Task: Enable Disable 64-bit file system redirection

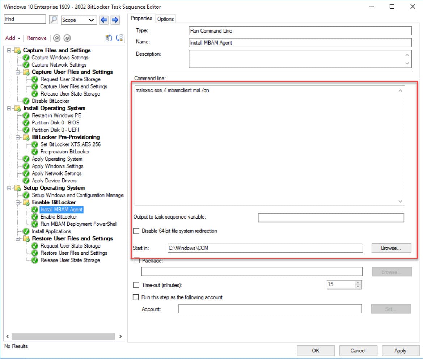Action: (x=136, y=231)
